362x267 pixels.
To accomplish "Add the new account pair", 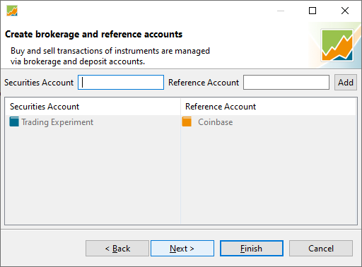I will [x=346, y=83].
